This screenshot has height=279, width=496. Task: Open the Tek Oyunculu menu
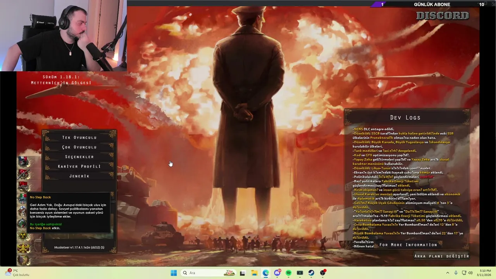coord(79,138)
